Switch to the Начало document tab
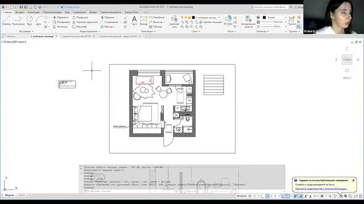The height and width of the screenshot is (204, 364). click(x=11, y=36)
